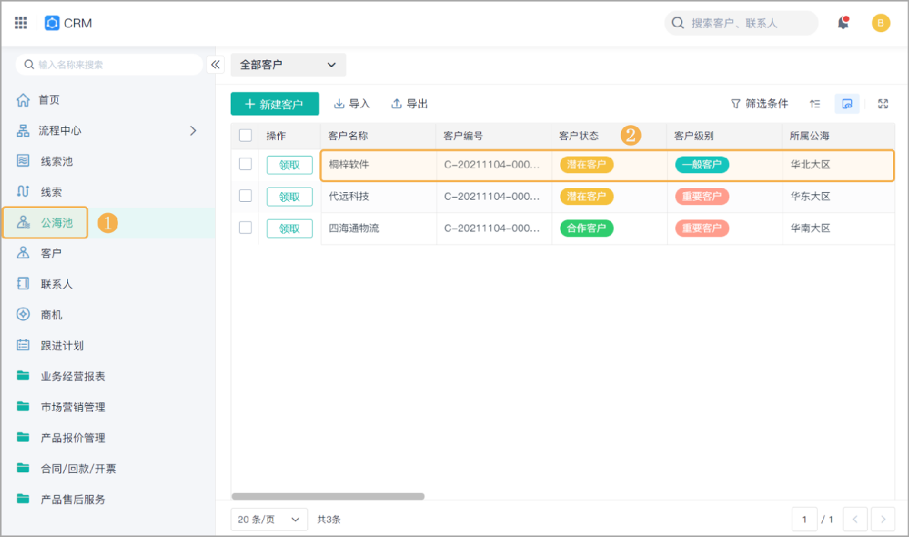This screenshot has height=537, width=909.
Task: Click 领取 on the 代远科技 row
Action: tap(290, 196)
